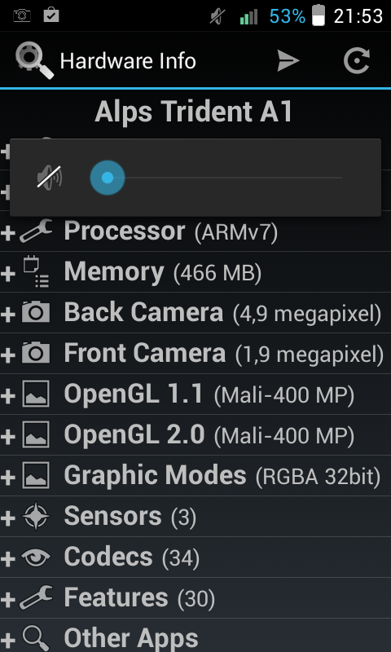Viewport: 391px width, 652px height.
Task: Click the volume slider thumb
Action: [108, 178]
